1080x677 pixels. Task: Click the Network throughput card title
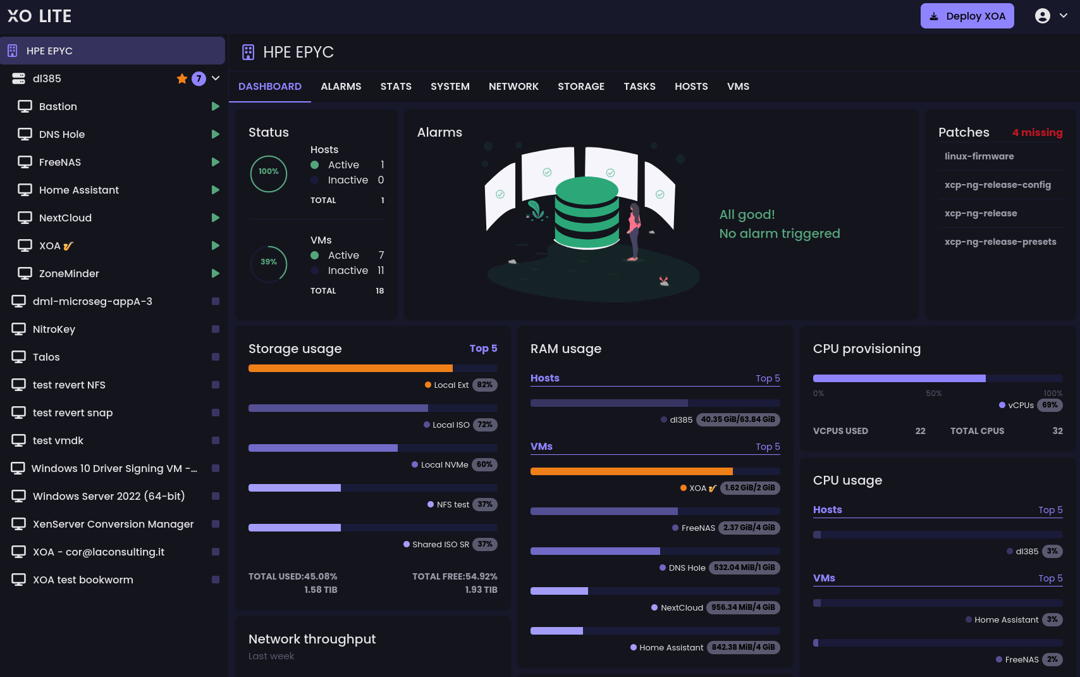(x=312, y=639)
